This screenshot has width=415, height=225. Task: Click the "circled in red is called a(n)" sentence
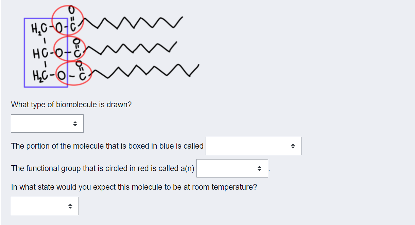click(103, 168)
